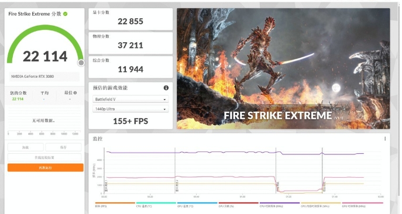Click the 显卡分数 22 855 score card
Screen dimensions: 402x214
click(x=130, y=19)
